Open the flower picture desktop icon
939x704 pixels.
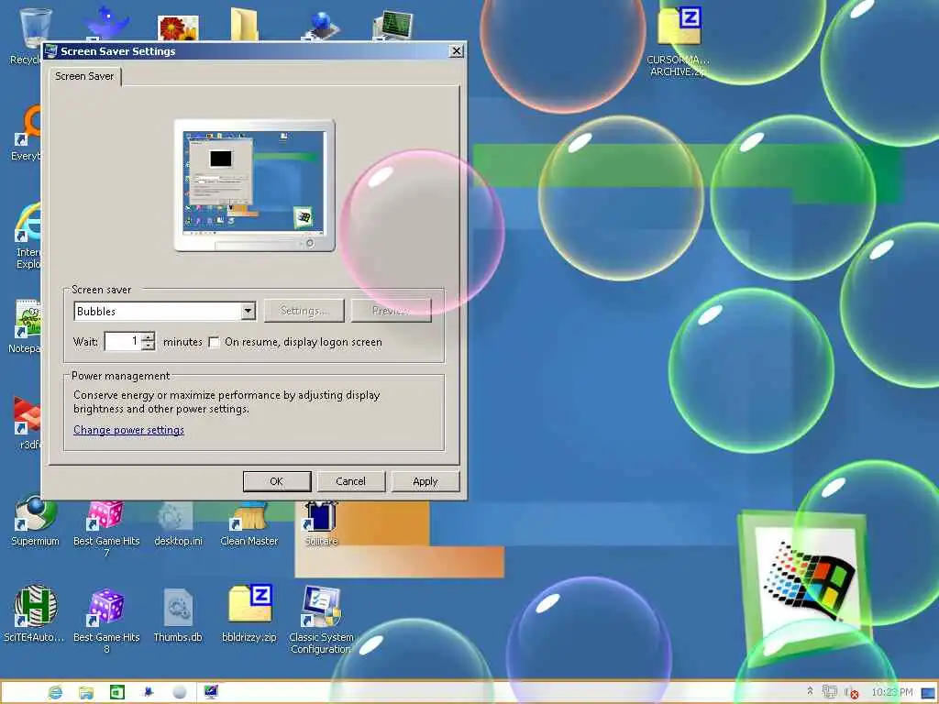click(178, 28)
